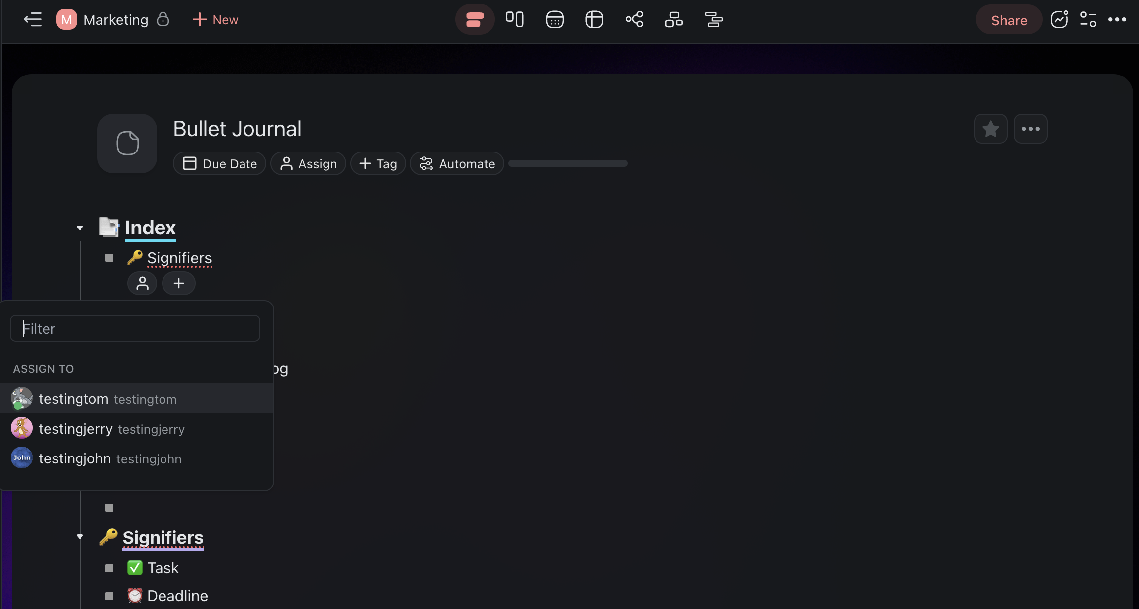Viewport: 1139px width, 609px height.
Task: Open the Gantt timeline view icon
Action: point(714,20)
